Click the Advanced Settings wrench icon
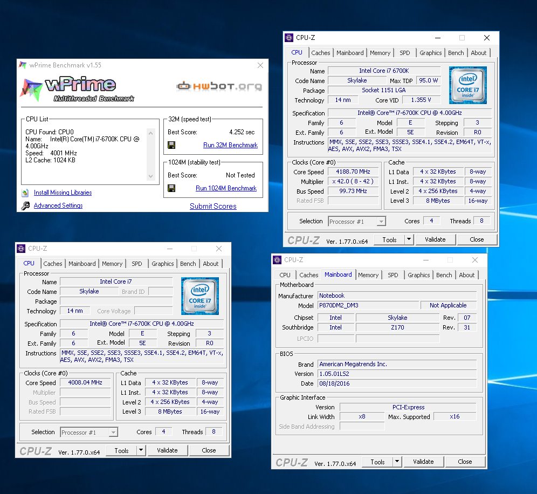The image size is (537, 494). [25, 205]
